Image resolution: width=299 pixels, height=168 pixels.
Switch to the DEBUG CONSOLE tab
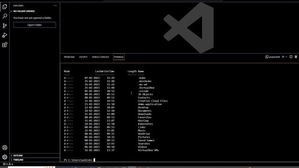(x=100, y=57)
